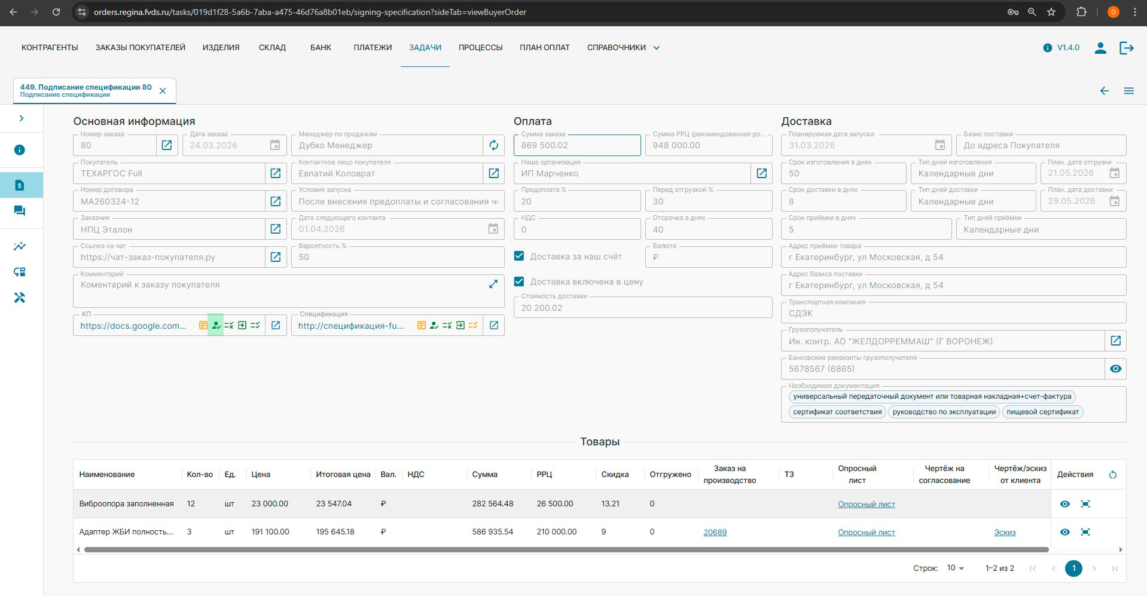Go to the Контрагенты menu

pyautogui.click(x=50, y=47)
